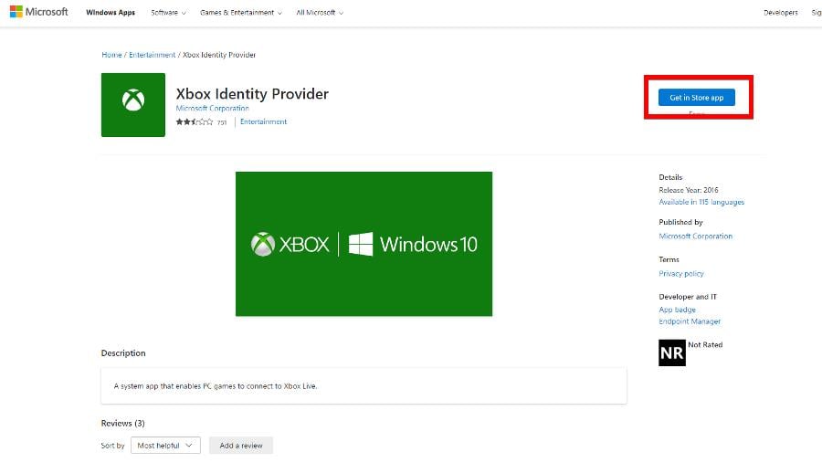The height and width of the screenshot is (463, 822).
Task: Expand the Software menu
Action: (x=168, y=13)
